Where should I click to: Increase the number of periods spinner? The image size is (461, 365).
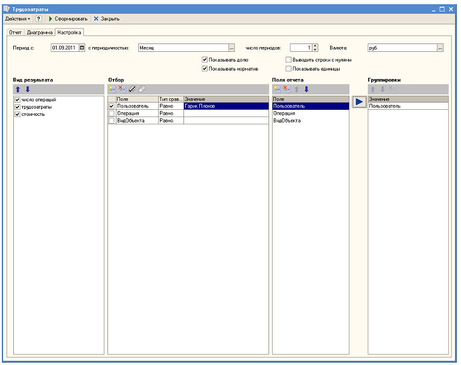point(315,46)
